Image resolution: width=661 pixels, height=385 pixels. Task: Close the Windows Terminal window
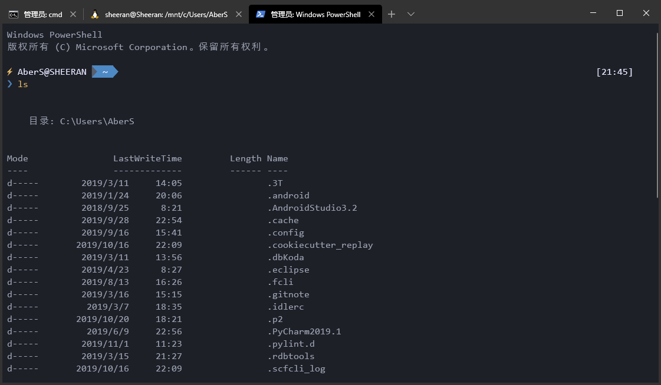pos(646,13)
